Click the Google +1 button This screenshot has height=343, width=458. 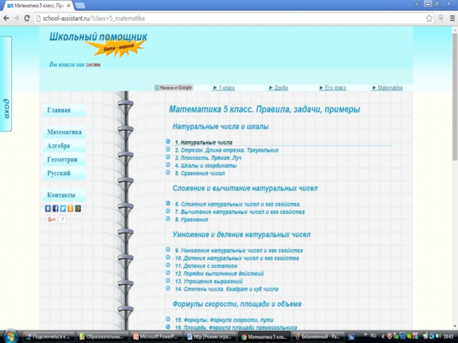click(x=52, y=220)
